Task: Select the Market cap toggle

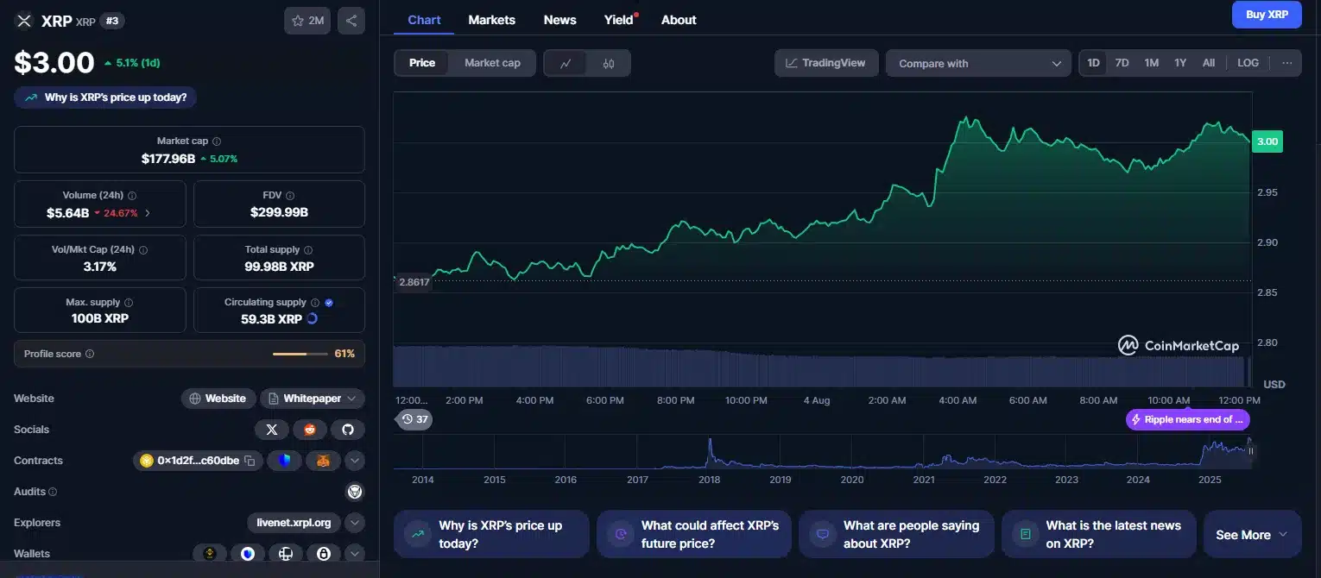Action: point(492,63)
